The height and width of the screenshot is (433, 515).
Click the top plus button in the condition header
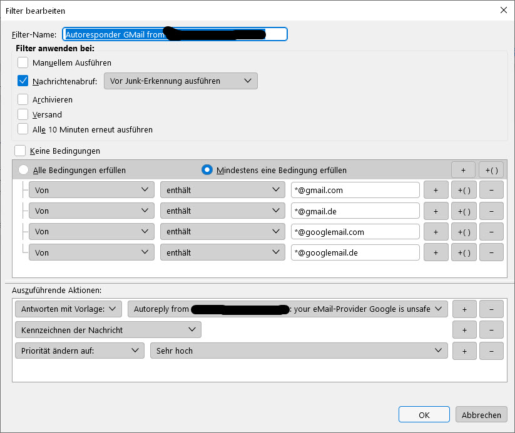point(463,170)
